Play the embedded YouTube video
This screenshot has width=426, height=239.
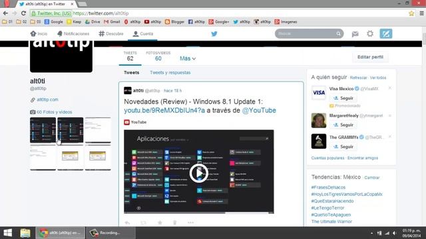[x=199, y=173]
